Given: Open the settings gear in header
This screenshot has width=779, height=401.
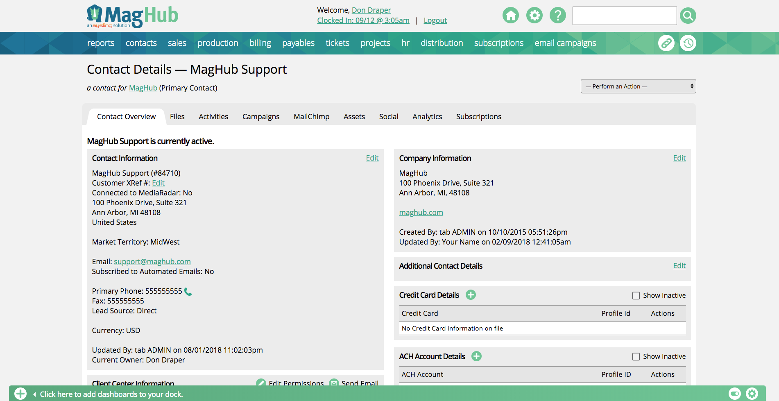Looking at the screenshot, I should (534, 16).
